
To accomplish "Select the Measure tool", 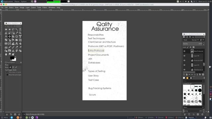I will [x=6, y=36].
